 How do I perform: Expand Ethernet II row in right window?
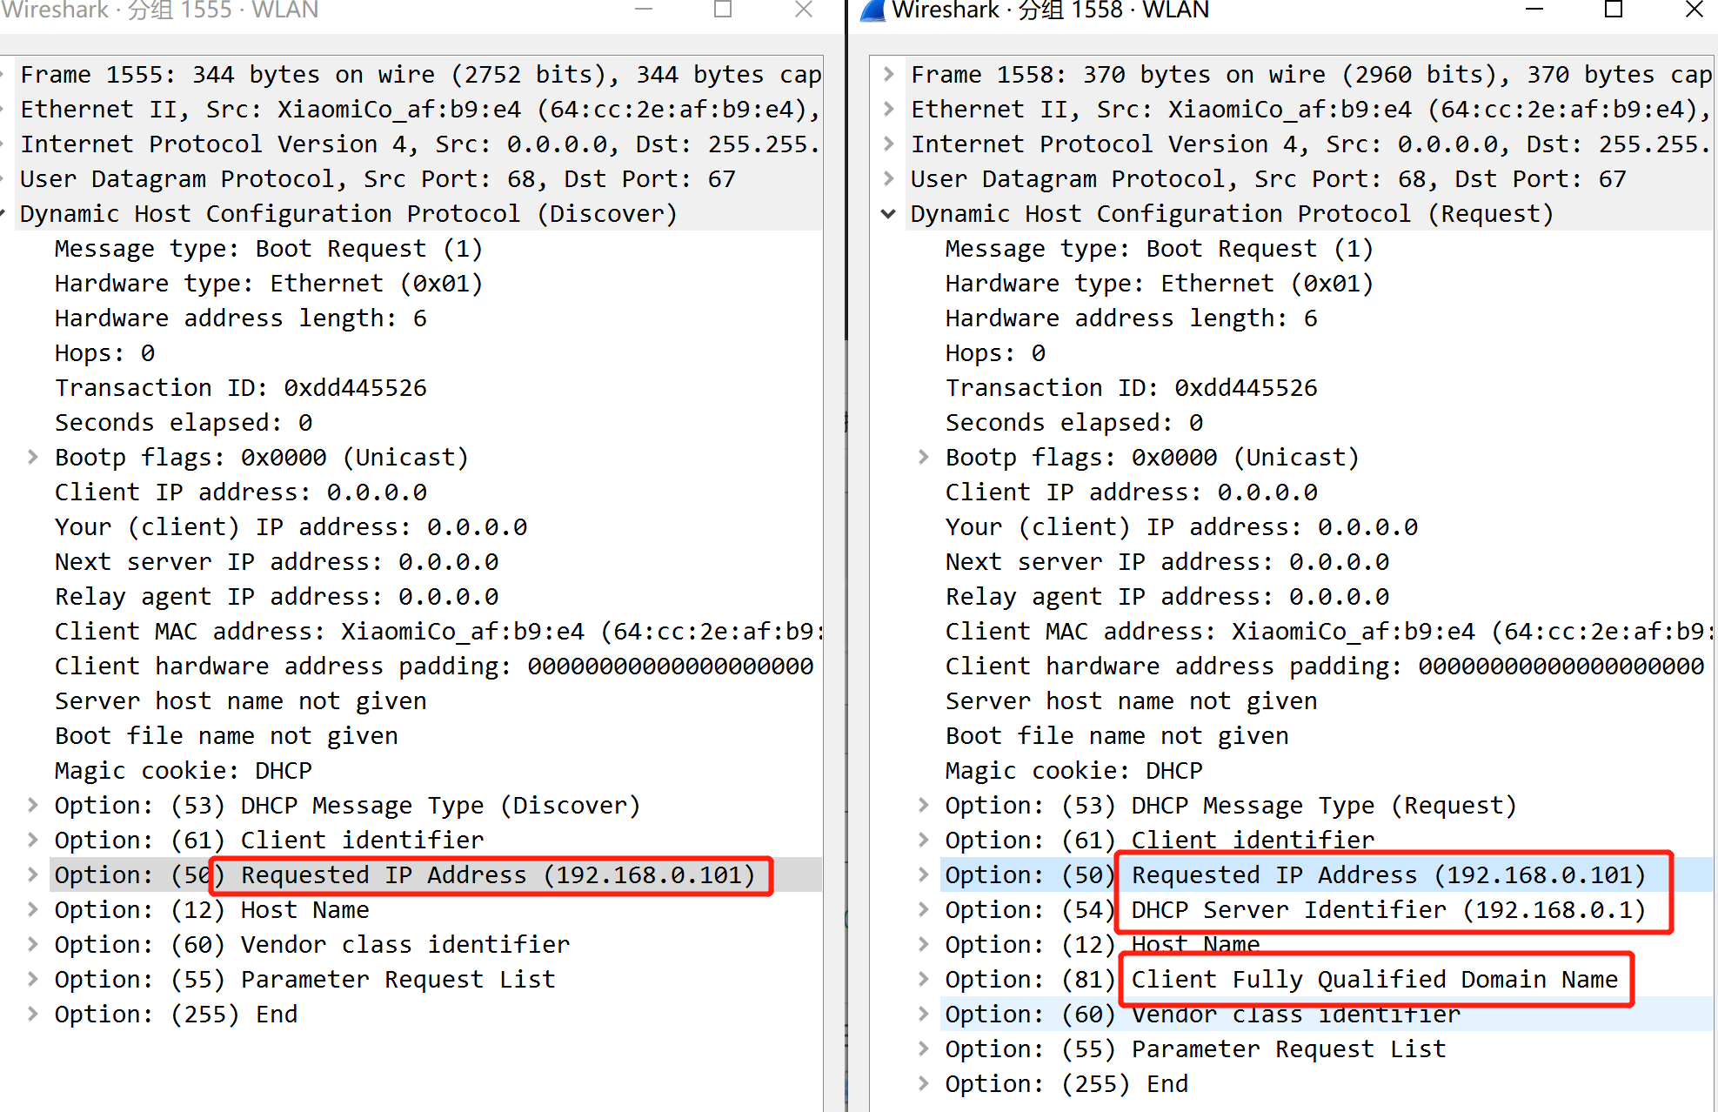point(888,110)
